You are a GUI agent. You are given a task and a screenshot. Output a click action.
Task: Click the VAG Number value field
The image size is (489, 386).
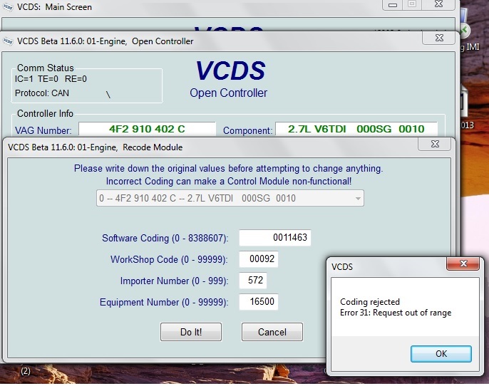click(x=147, y=129)
